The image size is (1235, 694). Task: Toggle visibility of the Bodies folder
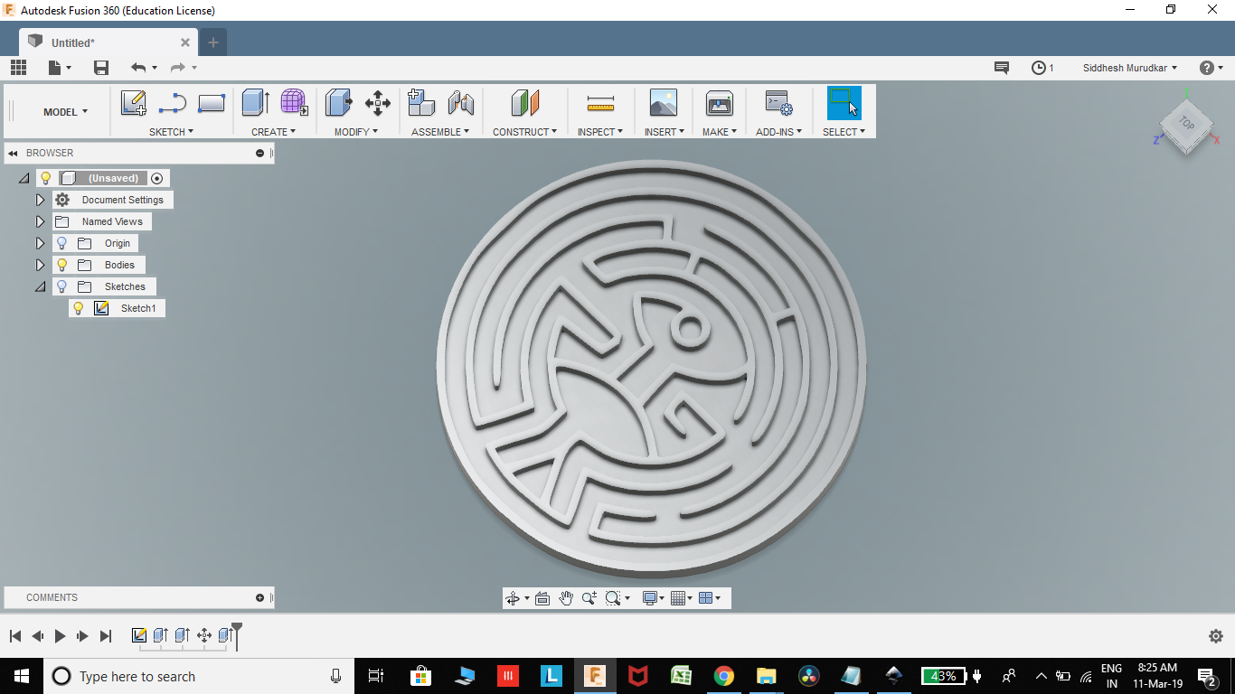(x=61, y=264)
